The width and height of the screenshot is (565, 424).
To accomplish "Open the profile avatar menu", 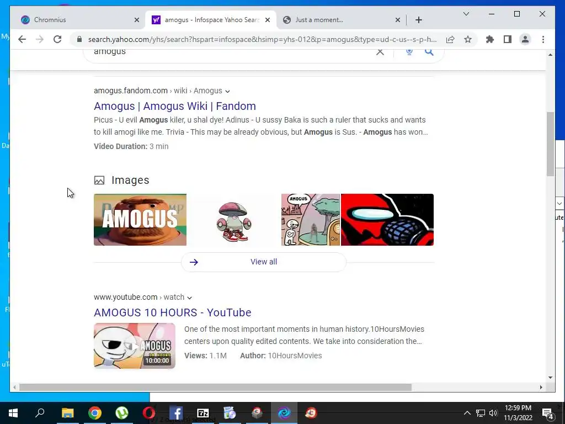I will (x=525, y=39).
